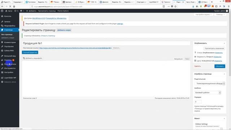
Task: Collapse the admin sidebar menu
Action: click(x=10, y=82)
